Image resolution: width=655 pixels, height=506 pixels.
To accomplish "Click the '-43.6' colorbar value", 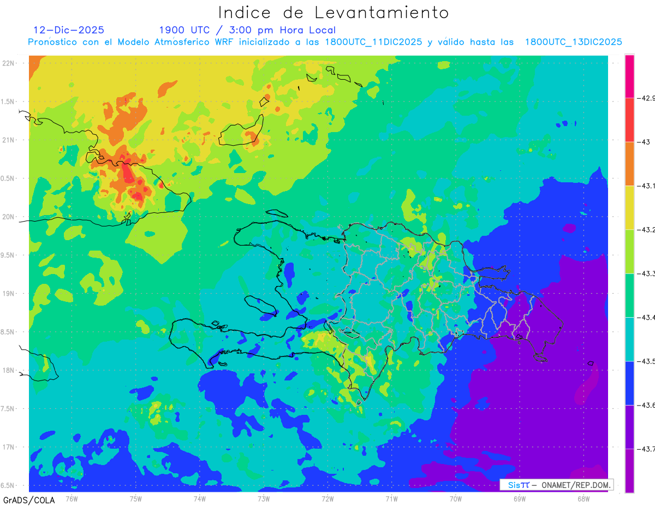I will point(646,405).
